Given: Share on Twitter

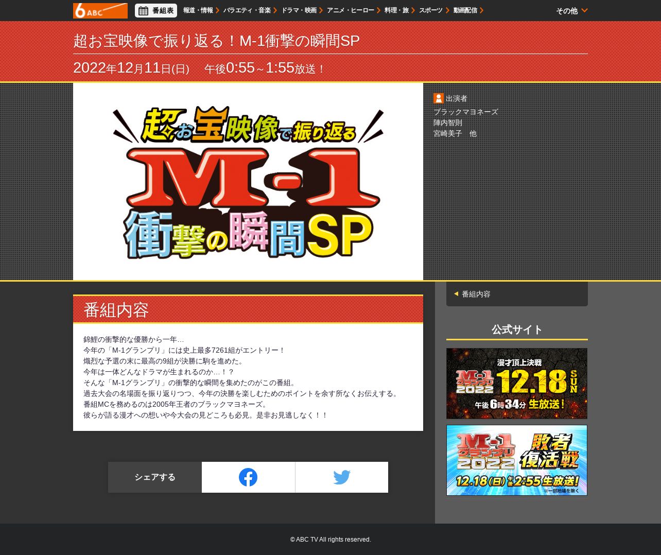Looking at the screenshot, I should (x=342, y=477).
